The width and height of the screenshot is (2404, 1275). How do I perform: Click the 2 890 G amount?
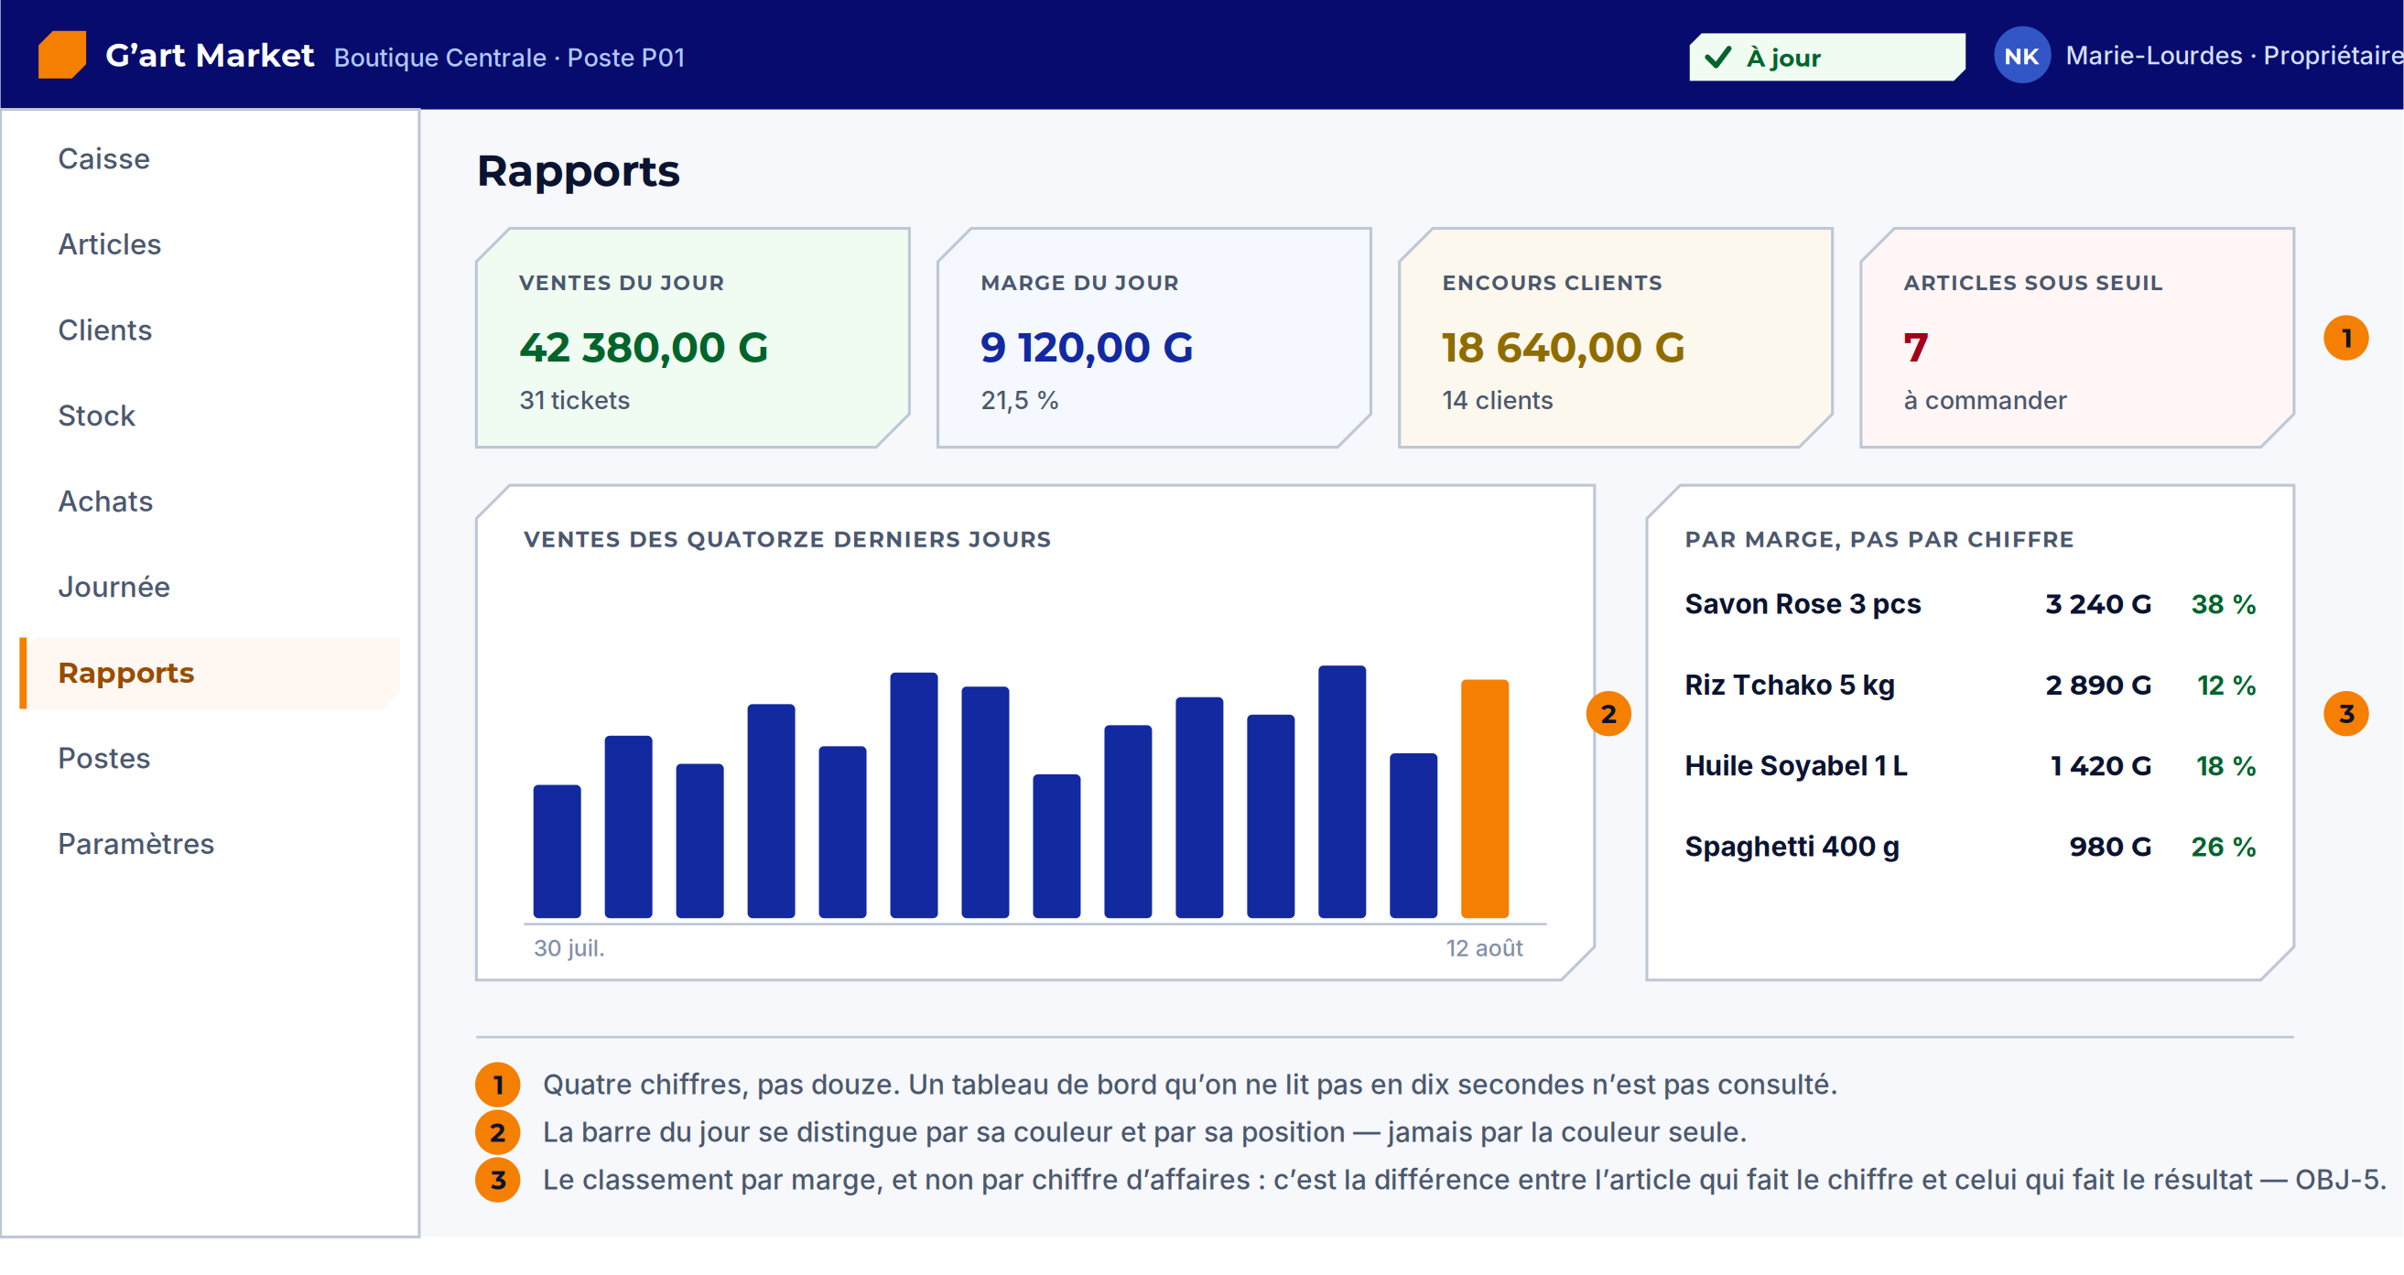pos(2098,686)
